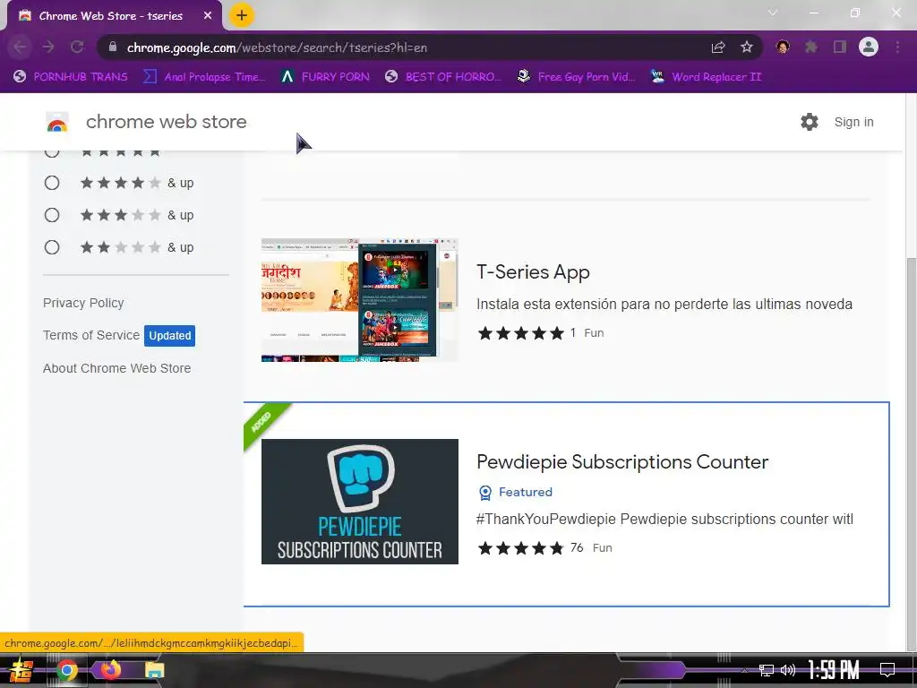Open About Chrome Web Store link

(x=117, y=368)
